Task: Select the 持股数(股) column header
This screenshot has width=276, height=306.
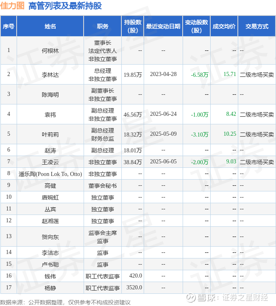Action: click(133, 26)
